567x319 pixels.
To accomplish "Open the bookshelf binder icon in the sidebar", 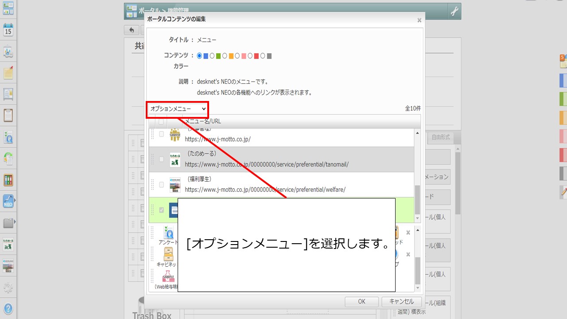I will pyautogui.click(x=8, y=180).
